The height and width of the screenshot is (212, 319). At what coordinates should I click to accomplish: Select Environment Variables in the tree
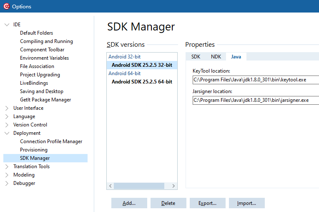[44, 58]
